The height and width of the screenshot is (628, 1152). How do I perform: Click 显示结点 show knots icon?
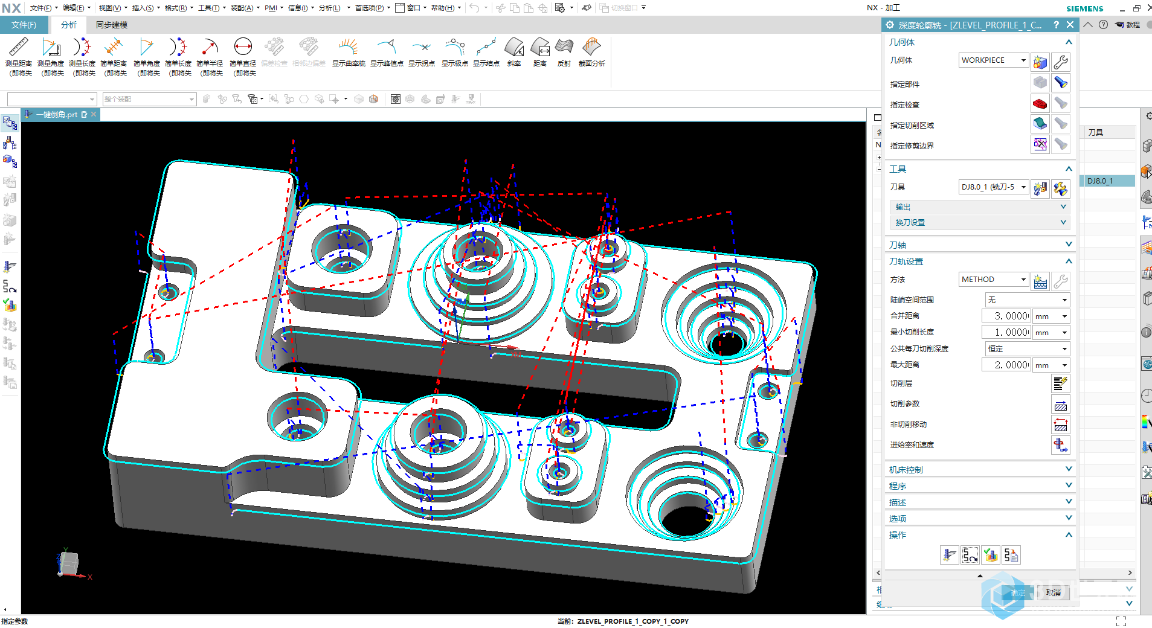(x=486, y=52)
